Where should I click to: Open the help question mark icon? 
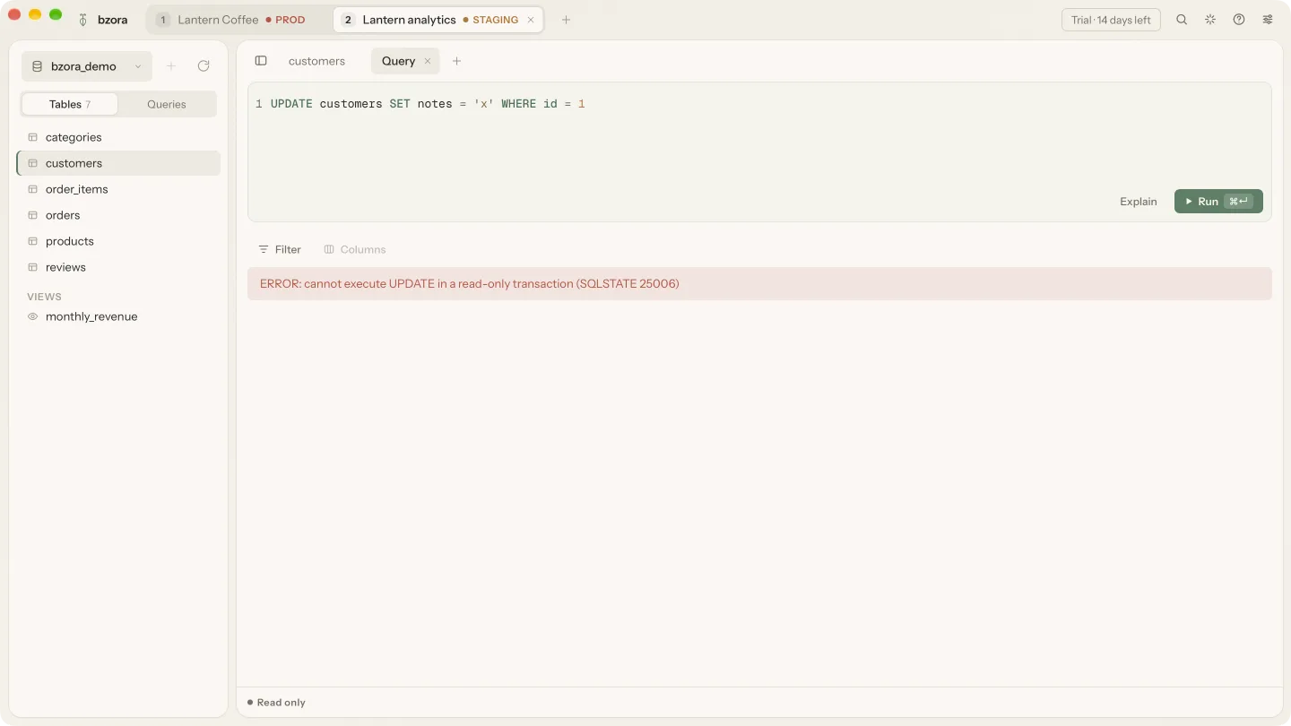pyautogui.click(x=1239, y=20)
